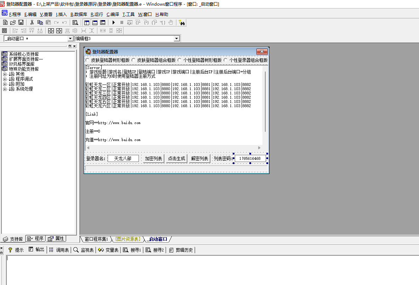Click the Open folder toolbar icon
This screenshot has height=285, width=419.
13,22
